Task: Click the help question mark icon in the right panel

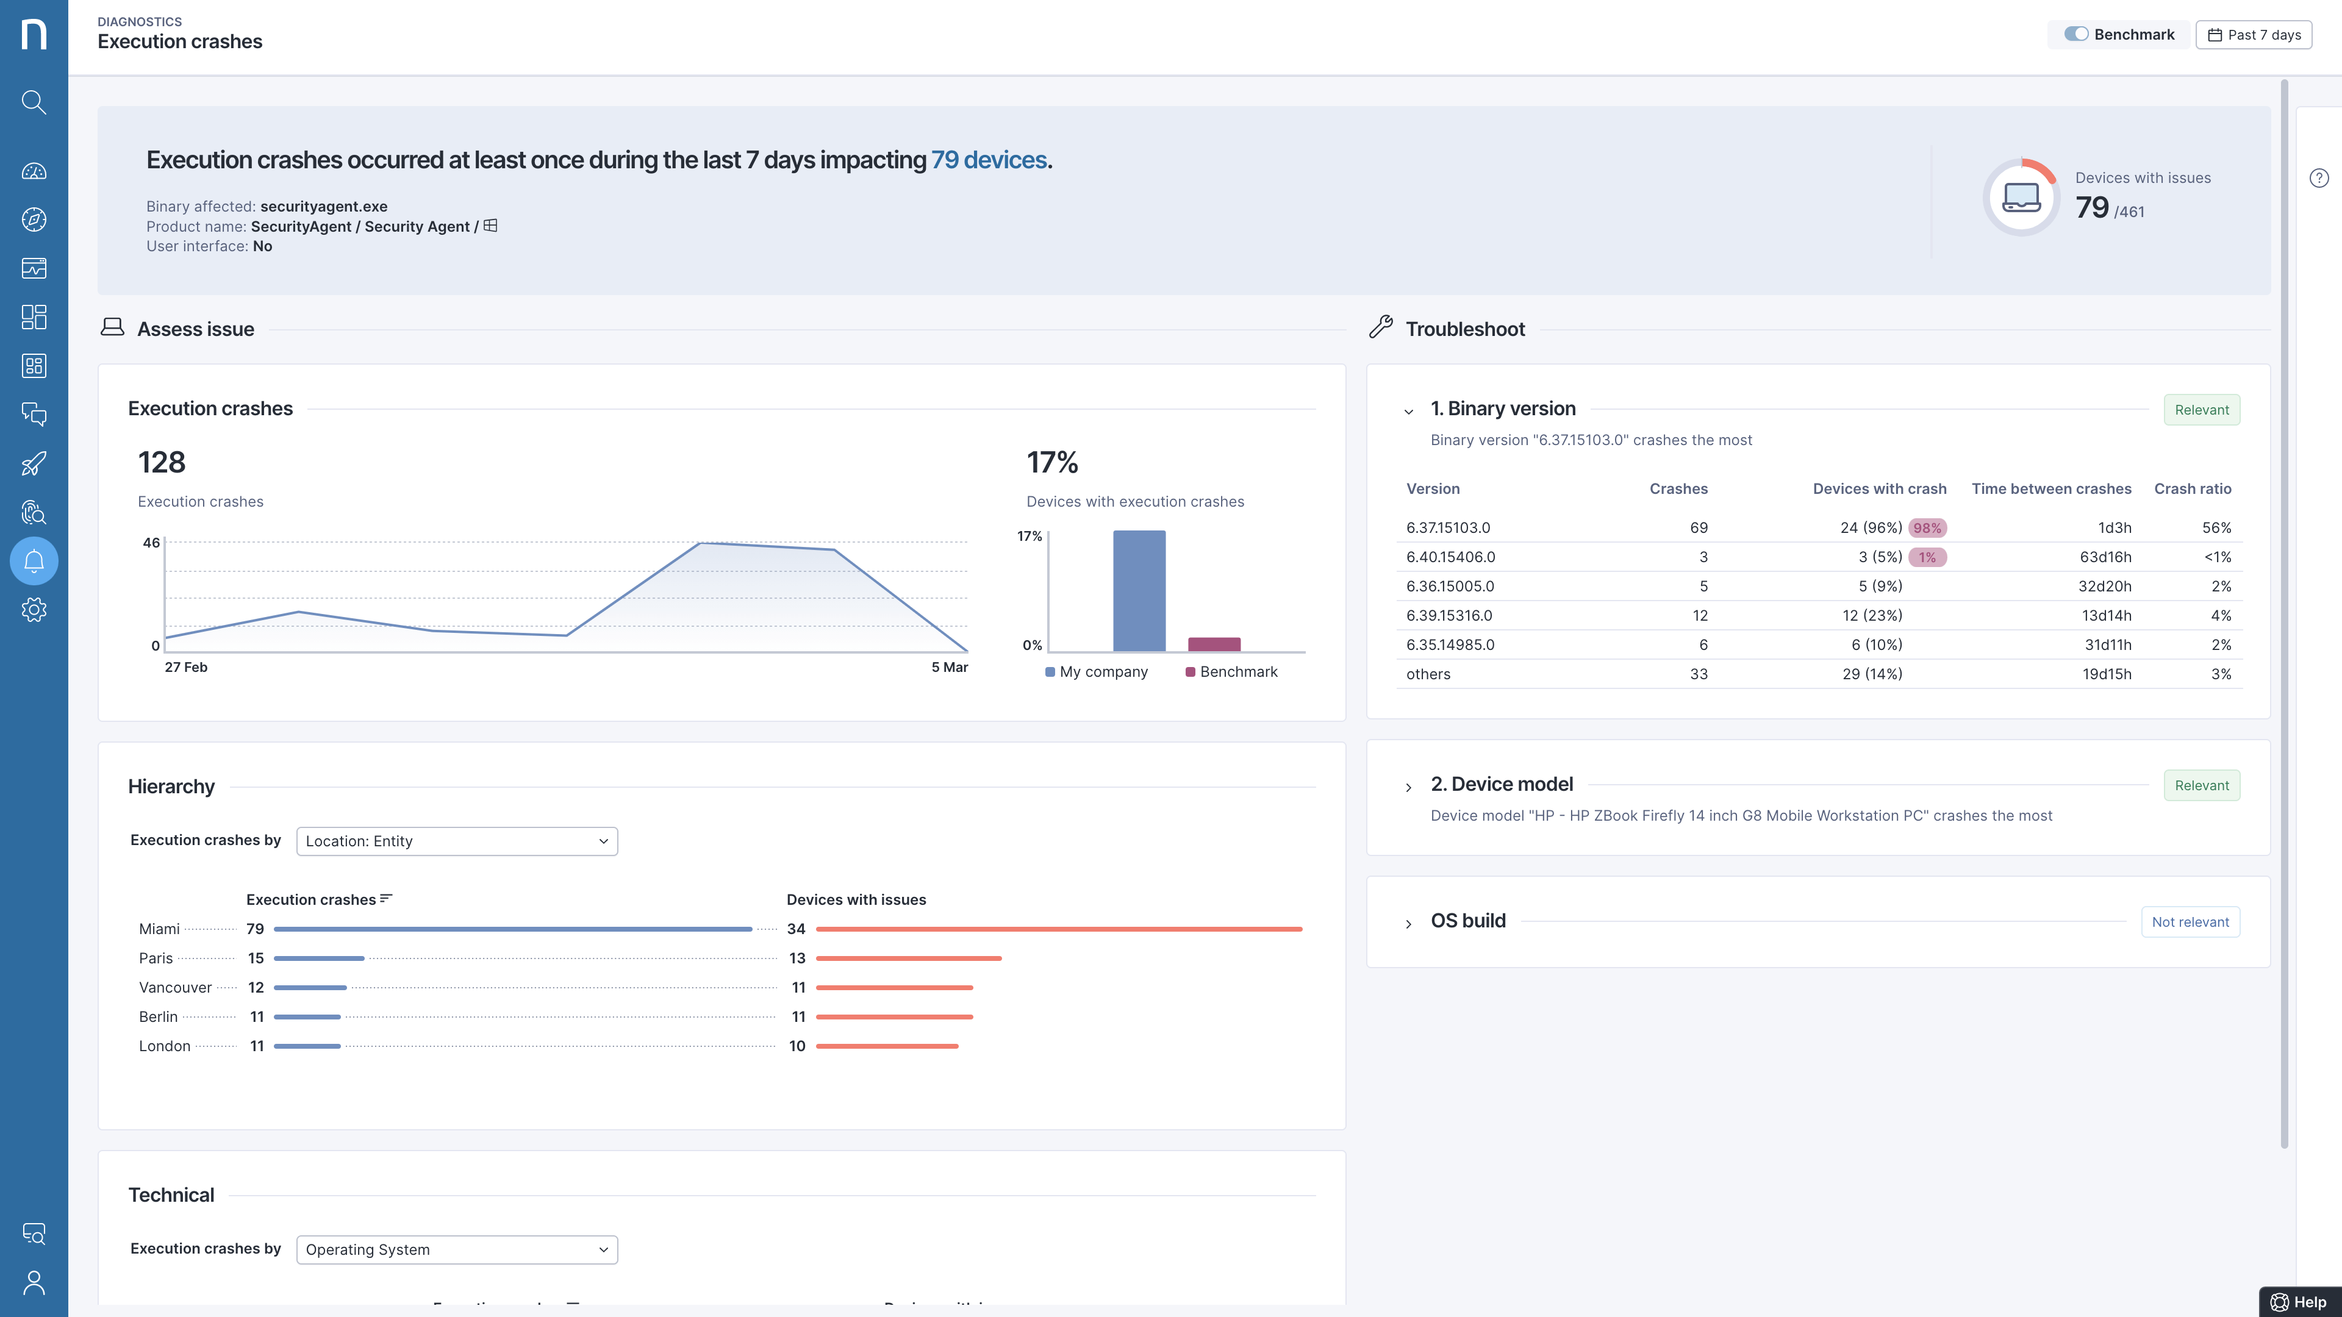Action: tap(2318, 178)
